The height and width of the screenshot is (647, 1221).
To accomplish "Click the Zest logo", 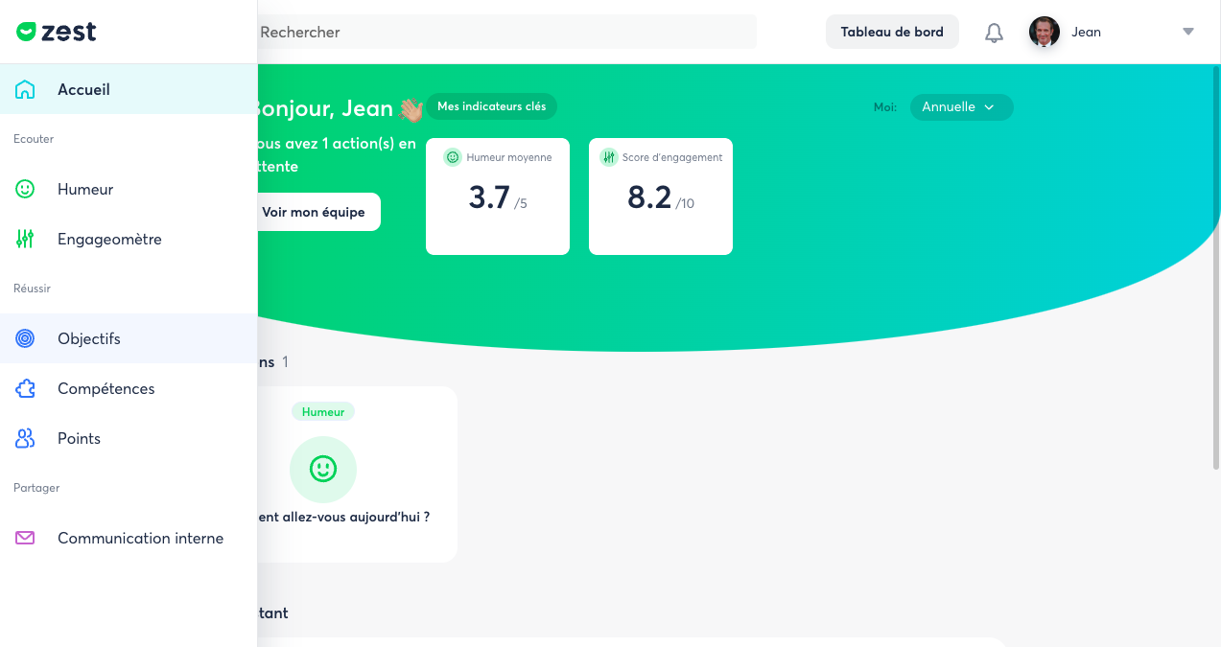I will pyautogui.click(x=57, y=32).
